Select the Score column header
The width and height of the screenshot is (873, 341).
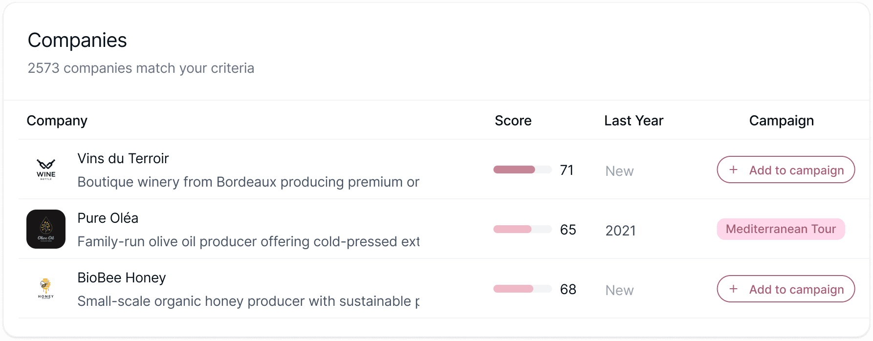[513, 121]
